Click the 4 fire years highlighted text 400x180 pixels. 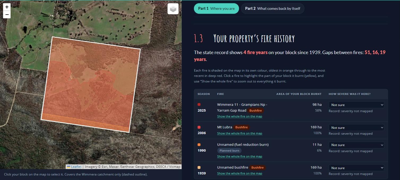(x=255, y=52)
